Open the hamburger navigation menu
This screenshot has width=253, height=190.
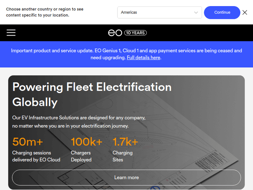11,33
